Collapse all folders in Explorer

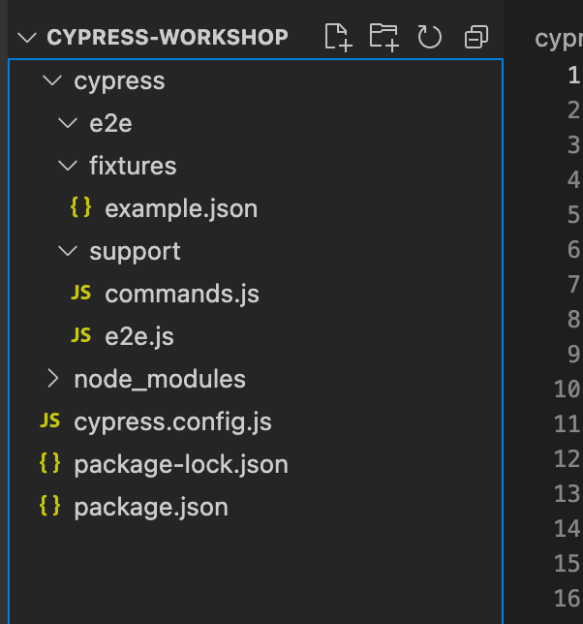[x=476, y=37]
